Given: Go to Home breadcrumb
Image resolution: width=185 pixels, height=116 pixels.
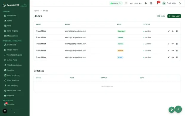Looking at the screenshot, I should pos(36,11).
